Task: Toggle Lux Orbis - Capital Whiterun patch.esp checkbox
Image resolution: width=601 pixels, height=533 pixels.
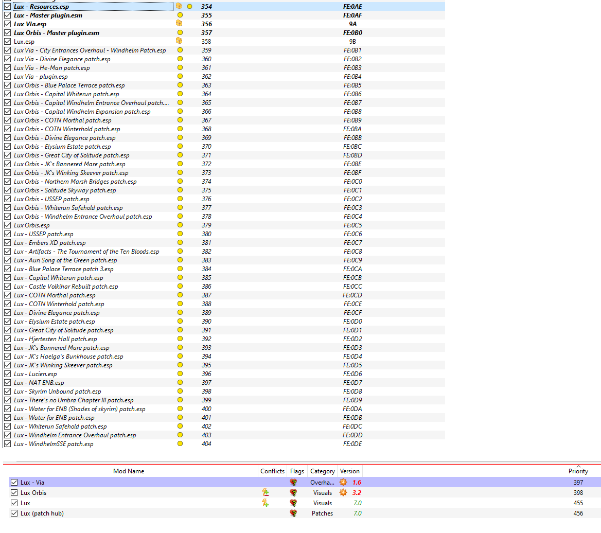Action: (7, 94)
